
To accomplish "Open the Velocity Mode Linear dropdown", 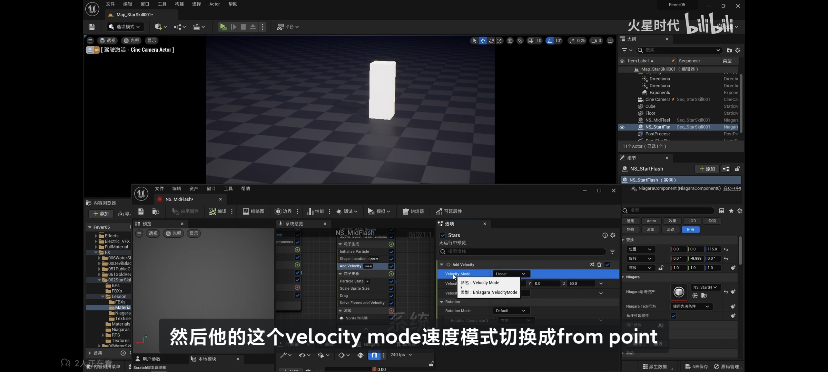I will (511, 274).
